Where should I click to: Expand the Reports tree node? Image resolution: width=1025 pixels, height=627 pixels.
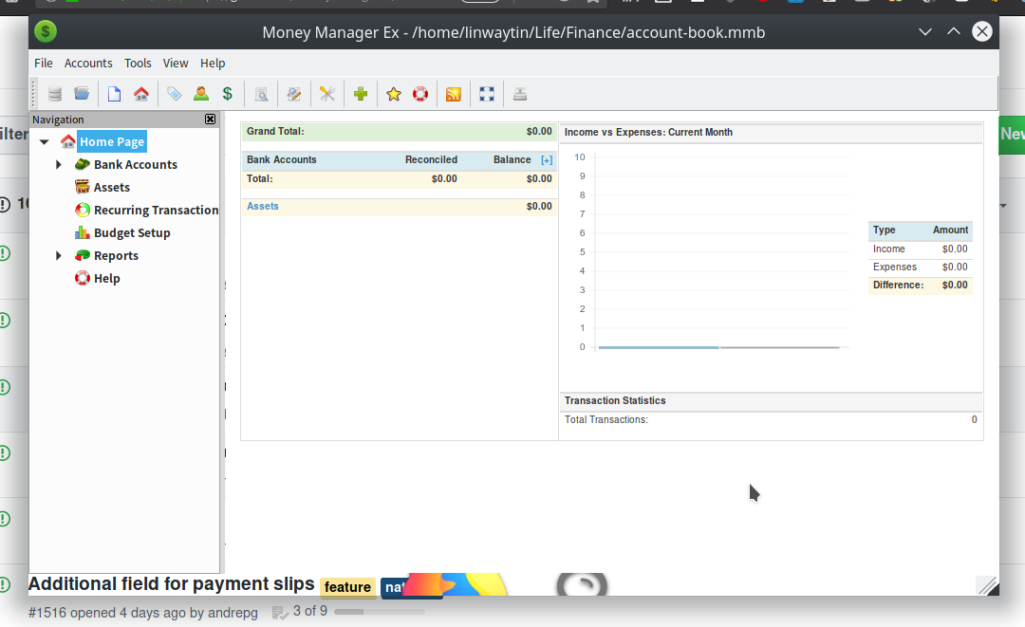[x=59, y=255]
